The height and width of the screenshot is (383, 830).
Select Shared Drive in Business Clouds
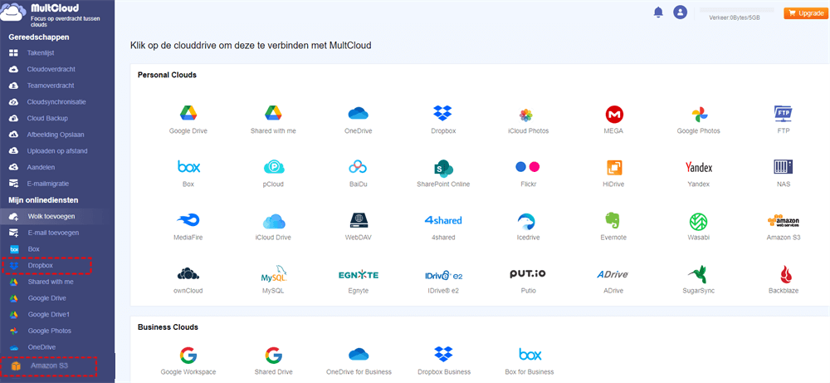pyautogui.click(x=273, y=361)
